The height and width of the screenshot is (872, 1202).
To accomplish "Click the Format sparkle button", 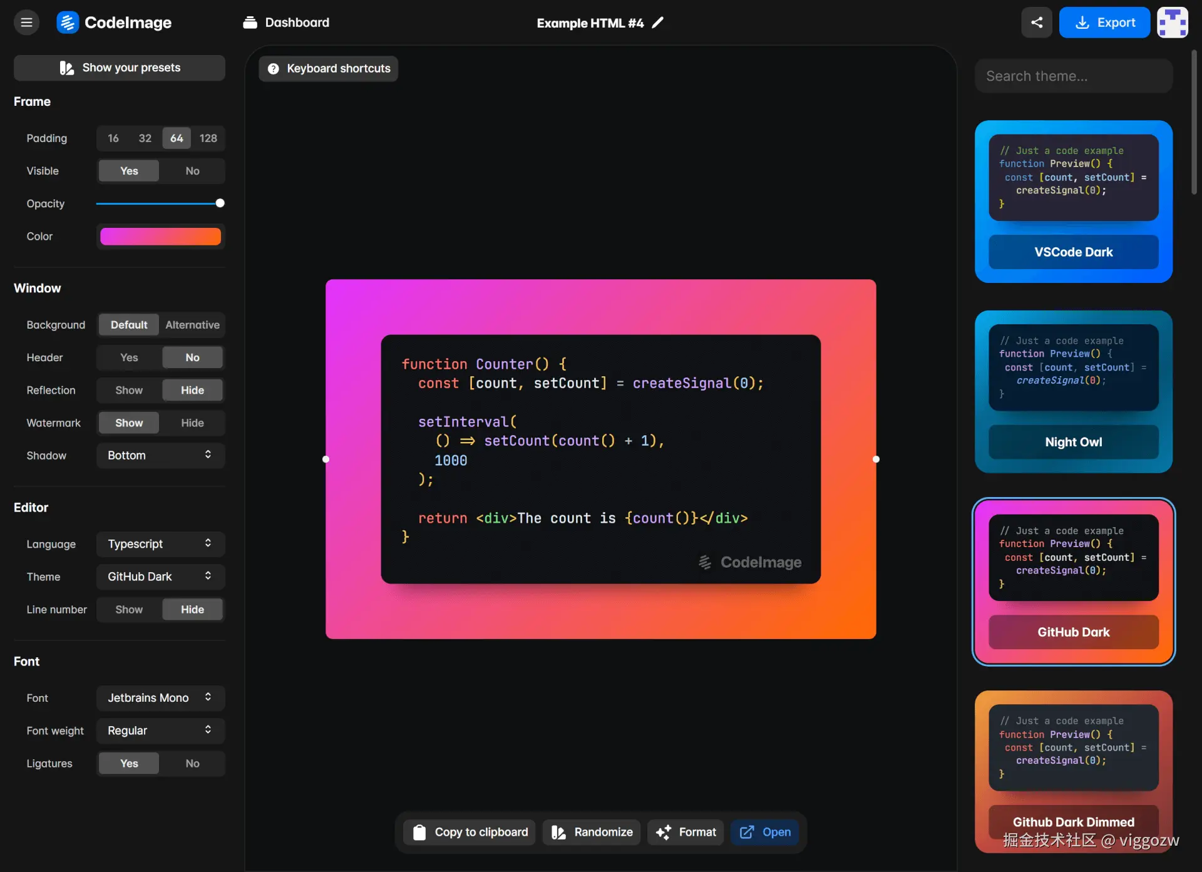I will point(686,832).
